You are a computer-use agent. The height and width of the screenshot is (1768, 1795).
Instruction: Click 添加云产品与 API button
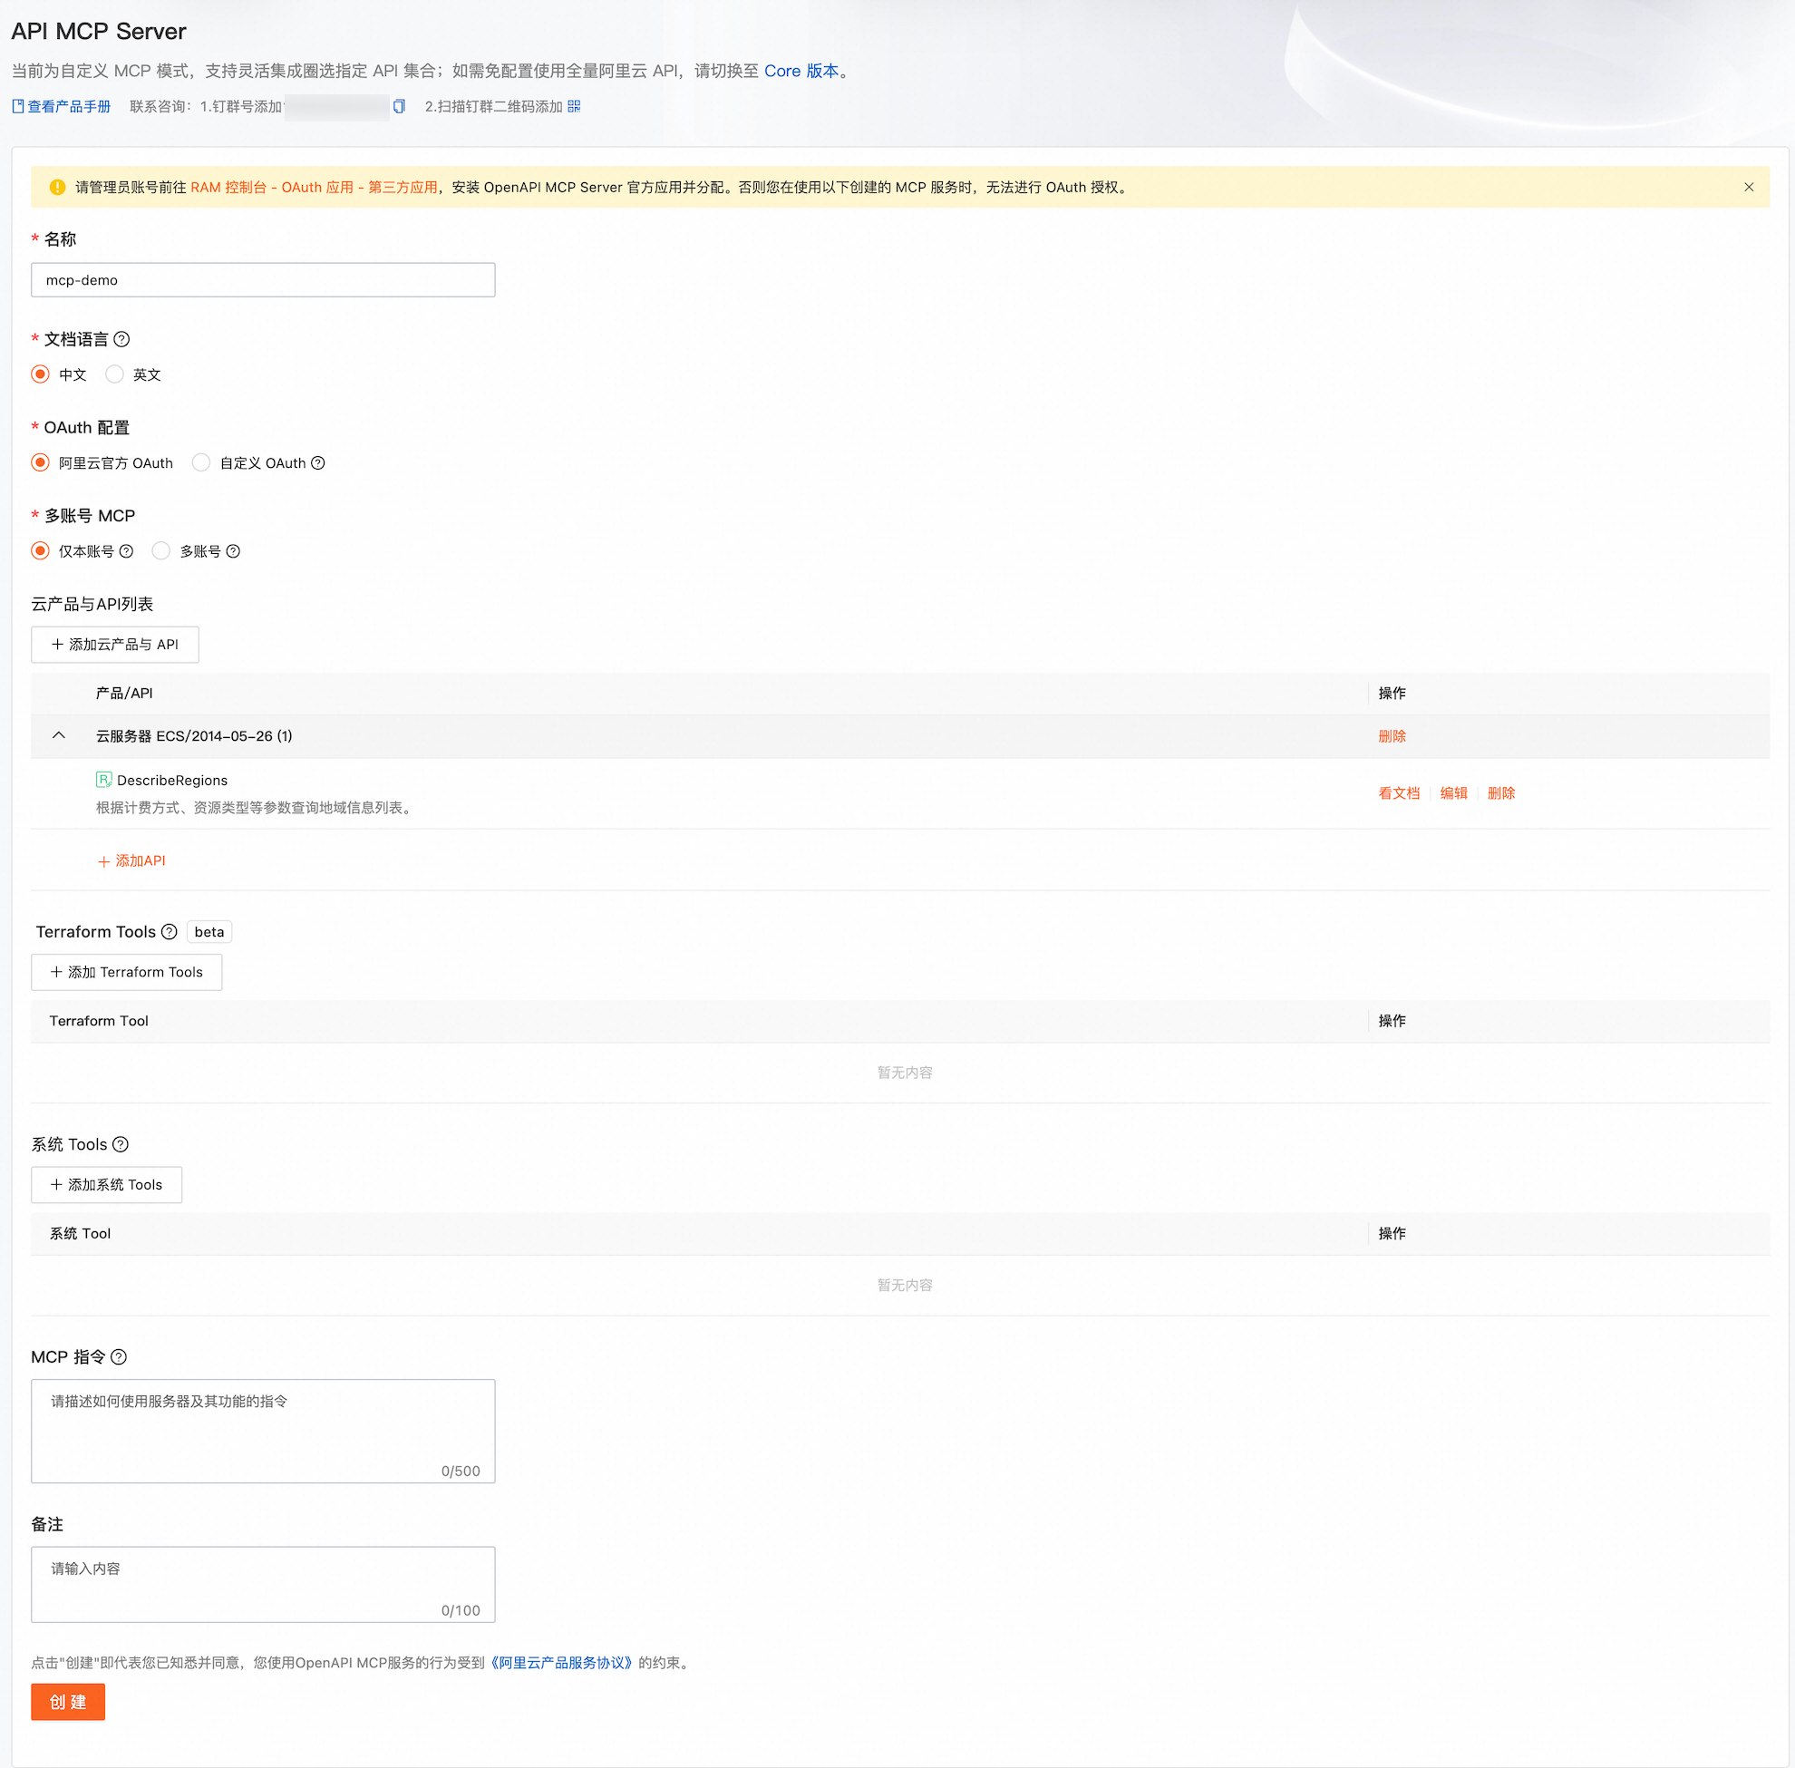(115, 645)
